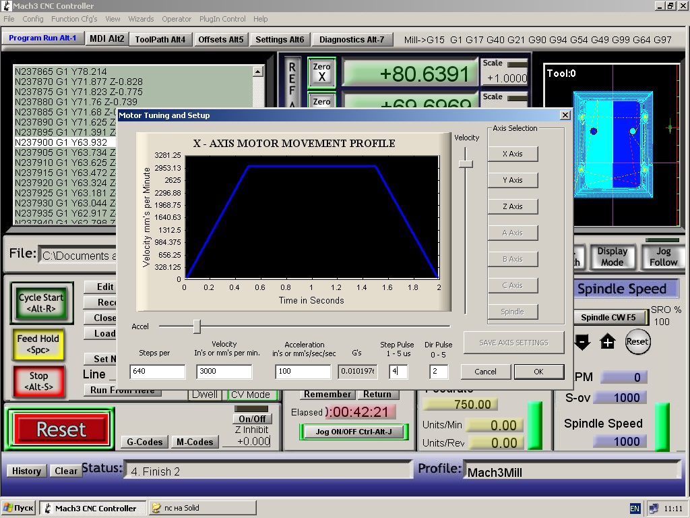The image size is (690, 518).
Task: Click the Velocity vertical slider handle
Action: coord(466,164)
